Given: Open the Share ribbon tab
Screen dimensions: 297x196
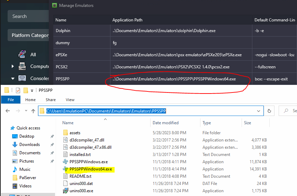Looking at the screenshot, I should tap(51, 100).
